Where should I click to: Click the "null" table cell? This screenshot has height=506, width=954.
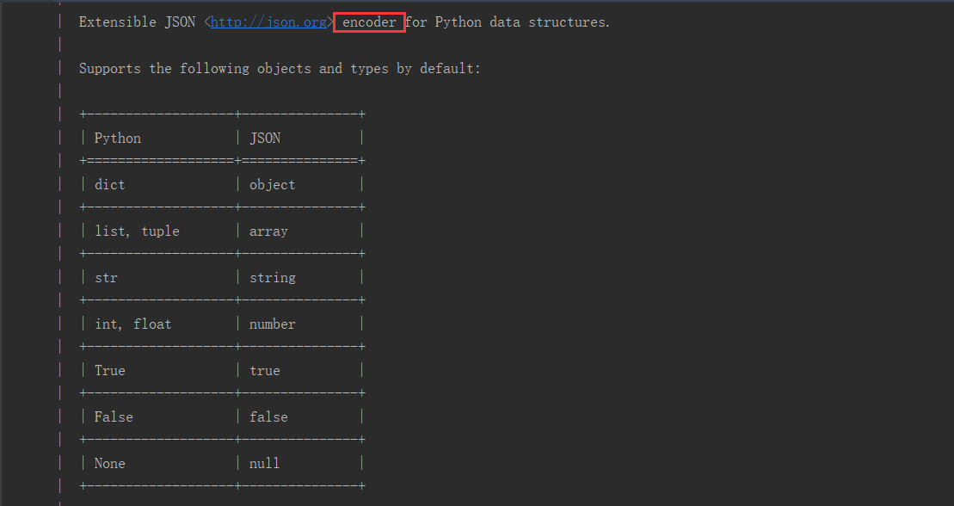coord(265,464)
